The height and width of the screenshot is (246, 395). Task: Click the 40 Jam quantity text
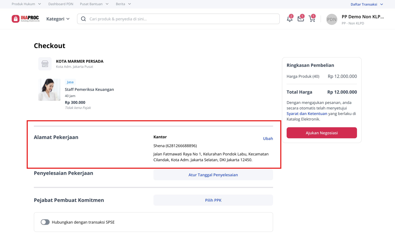coord(70,96)
